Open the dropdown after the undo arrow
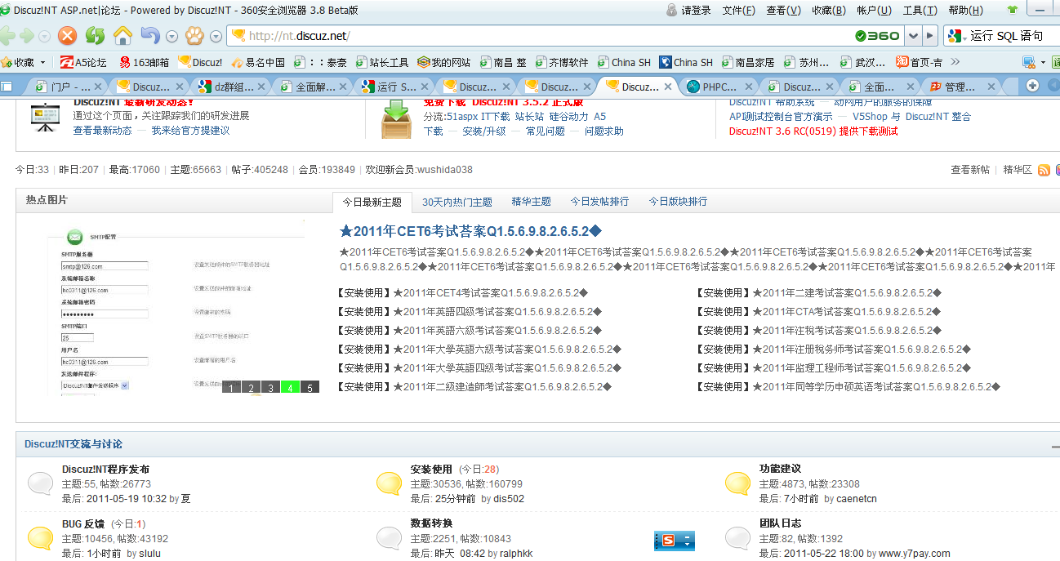Viewport: 1060px width, 561px height. [x=171, y=36]
